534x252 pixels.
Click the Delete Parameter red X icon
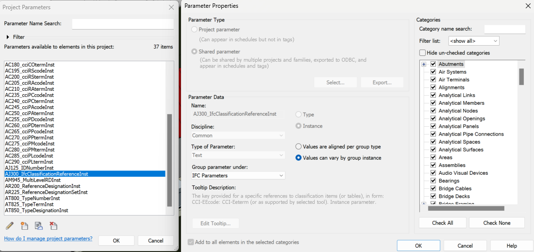(x=53, y=226)
